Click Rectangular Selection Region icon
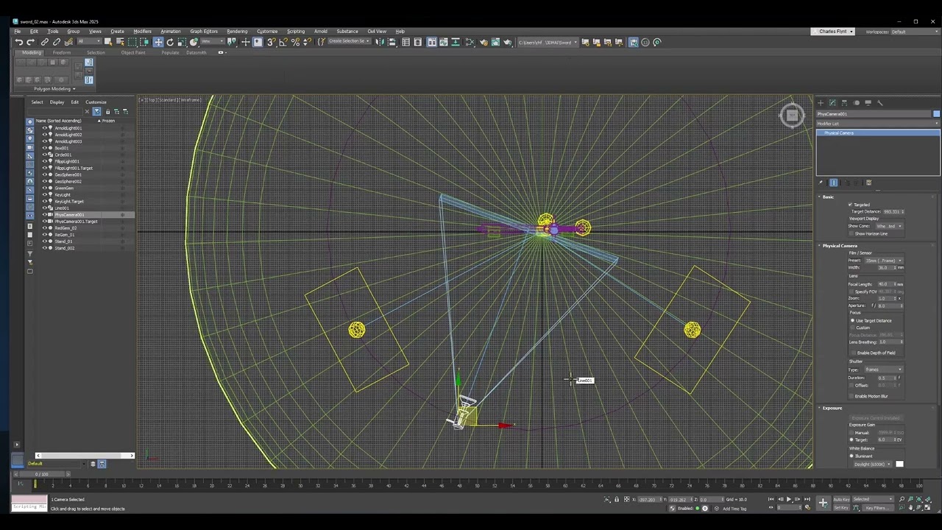The height and width of the screenshot is (530, 942). tap(132, 42)
